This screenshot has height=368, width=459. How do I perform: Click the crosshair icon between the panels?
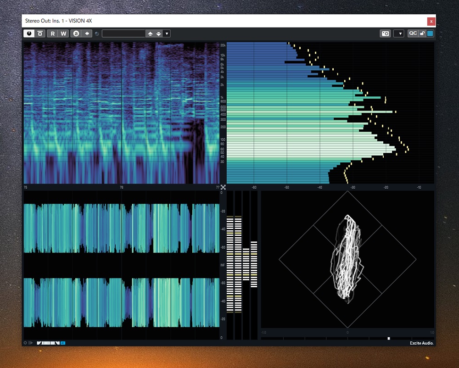pyautogui.click(x=223, y=187)
